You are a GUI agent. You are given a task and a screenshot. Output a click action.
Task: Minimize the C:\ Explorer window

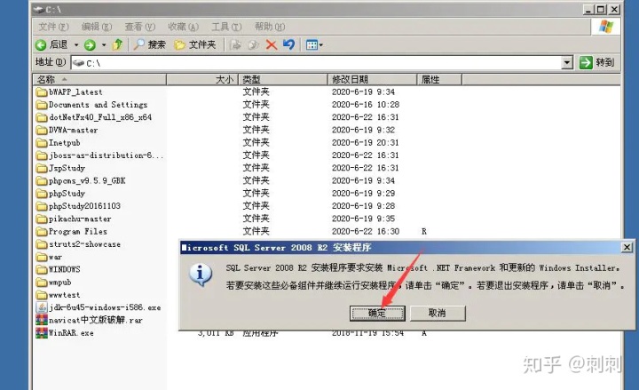[588, 9]
